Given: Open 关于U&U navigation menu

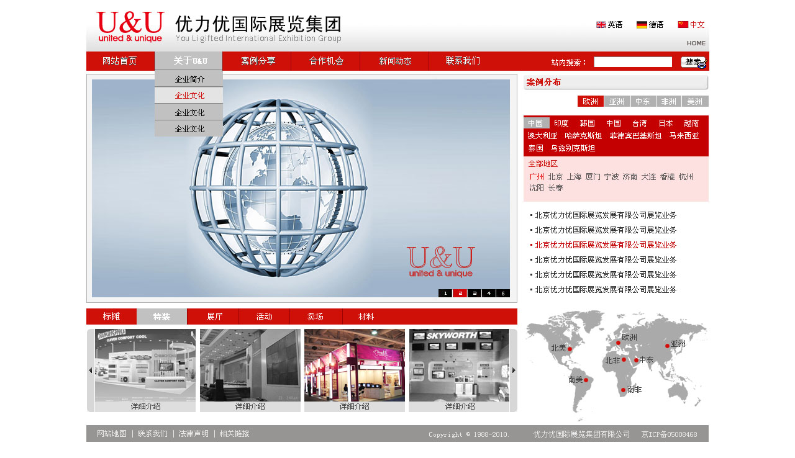Looking at the screenshot, I should click(x=189, y=61).
